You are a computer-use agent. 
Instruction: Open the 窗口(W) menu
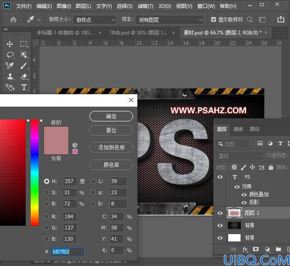206,6
